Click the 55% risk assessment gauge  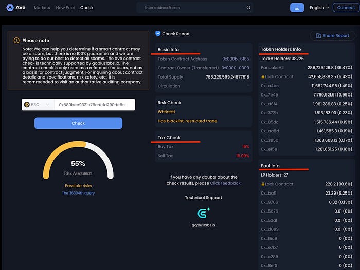[78, 161]
